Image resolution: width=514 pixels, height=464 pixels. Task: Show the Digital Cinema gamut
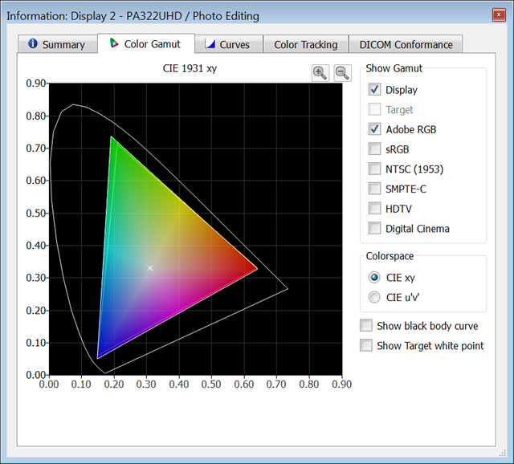375,228
